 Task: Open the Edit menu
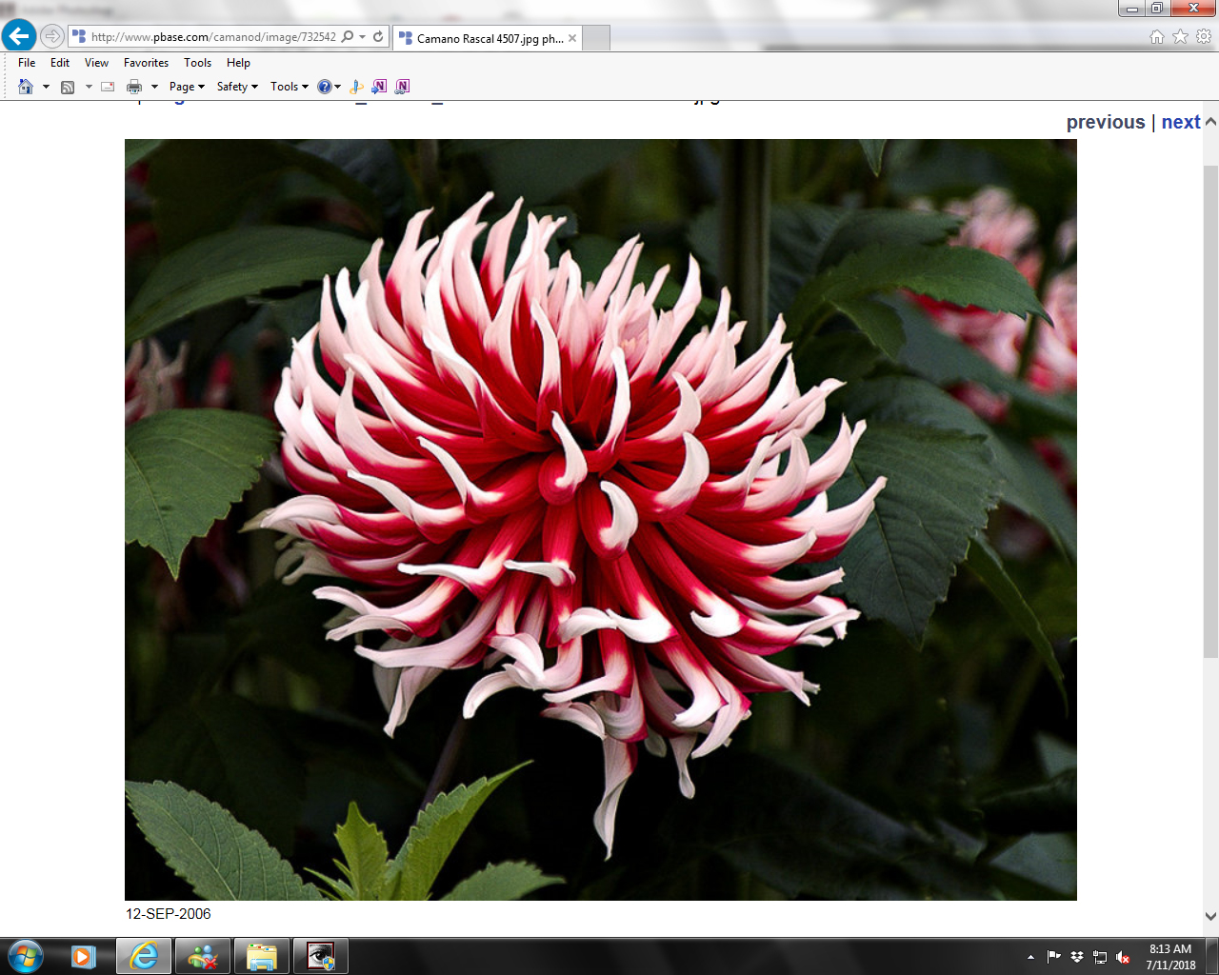(x=60, y=63)
